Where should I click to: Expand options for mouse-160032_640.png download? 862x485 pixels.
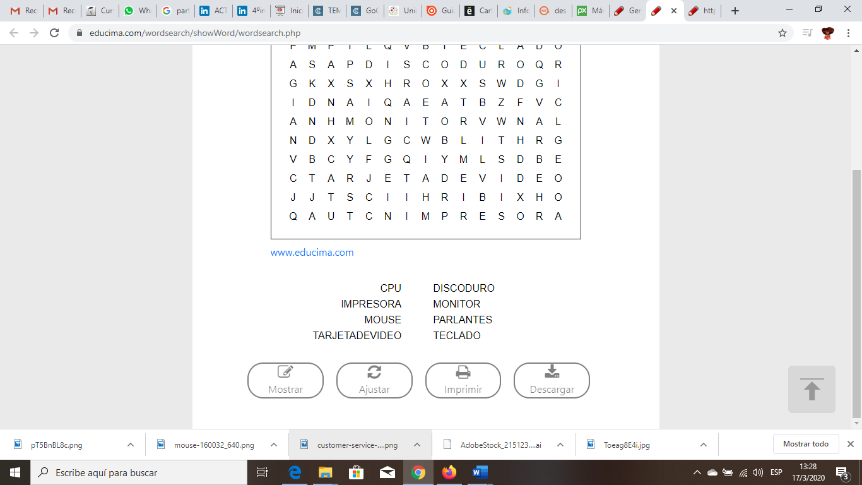(x=274, y=445)
